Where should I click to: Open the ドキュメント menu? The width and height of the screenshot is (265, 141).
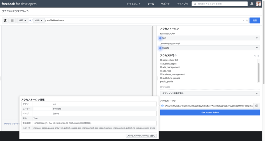134,4
